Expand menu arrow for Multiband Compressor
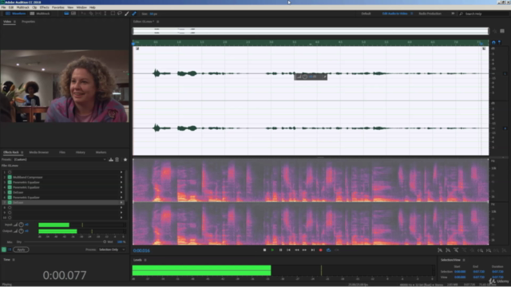 pyautogui.click(x=121, y=177)
